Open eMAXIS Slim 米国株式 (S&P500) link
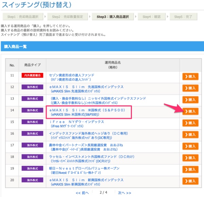This screenshot has height=197, width=204. tap(87, 112)
